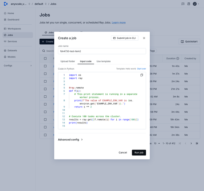The image size is (204, 191).
Task: Click the Start over link
Action: [142, 69]
